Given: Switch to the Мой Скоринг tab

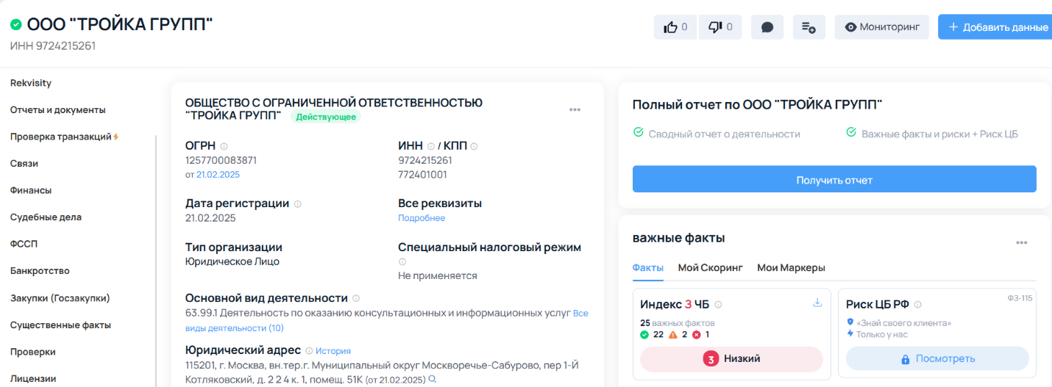Looking at the screenshot, I should [710, 268].
